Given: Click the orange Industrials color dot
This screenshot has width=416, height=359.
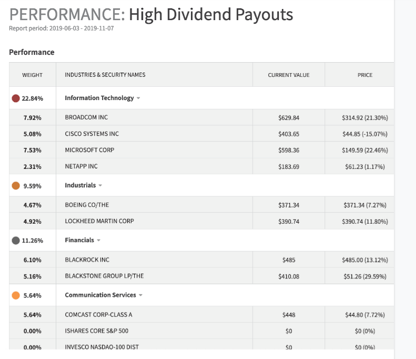Looking at the screenshot, I should pyautogui.click(x=16, y=186).
